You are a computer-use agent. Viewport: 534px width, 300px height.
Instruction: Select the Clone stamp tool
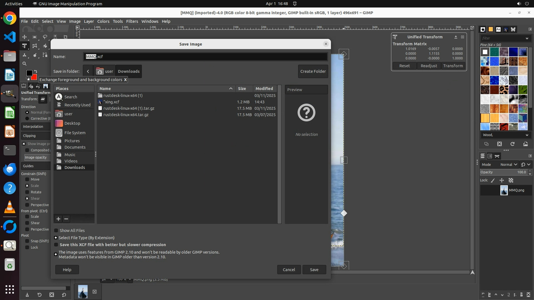(x=24, y=55)
